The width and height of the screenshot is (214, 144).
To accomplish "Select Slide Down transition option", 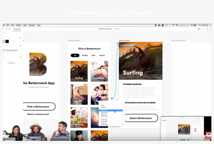I will point(111,116).
